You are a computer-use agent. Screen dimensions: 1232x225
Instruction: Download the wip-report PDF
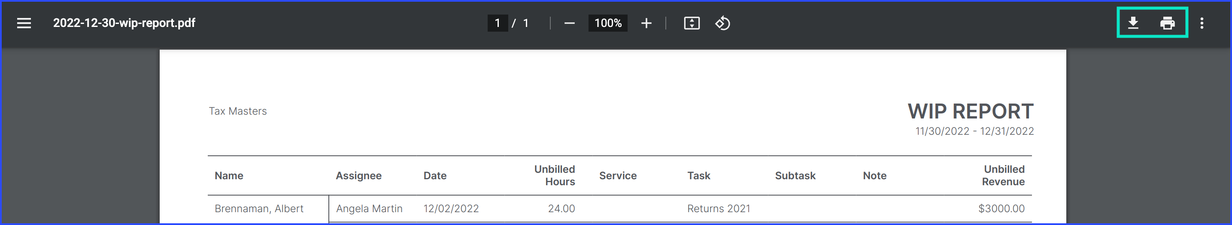click(x=1133, y=23)
